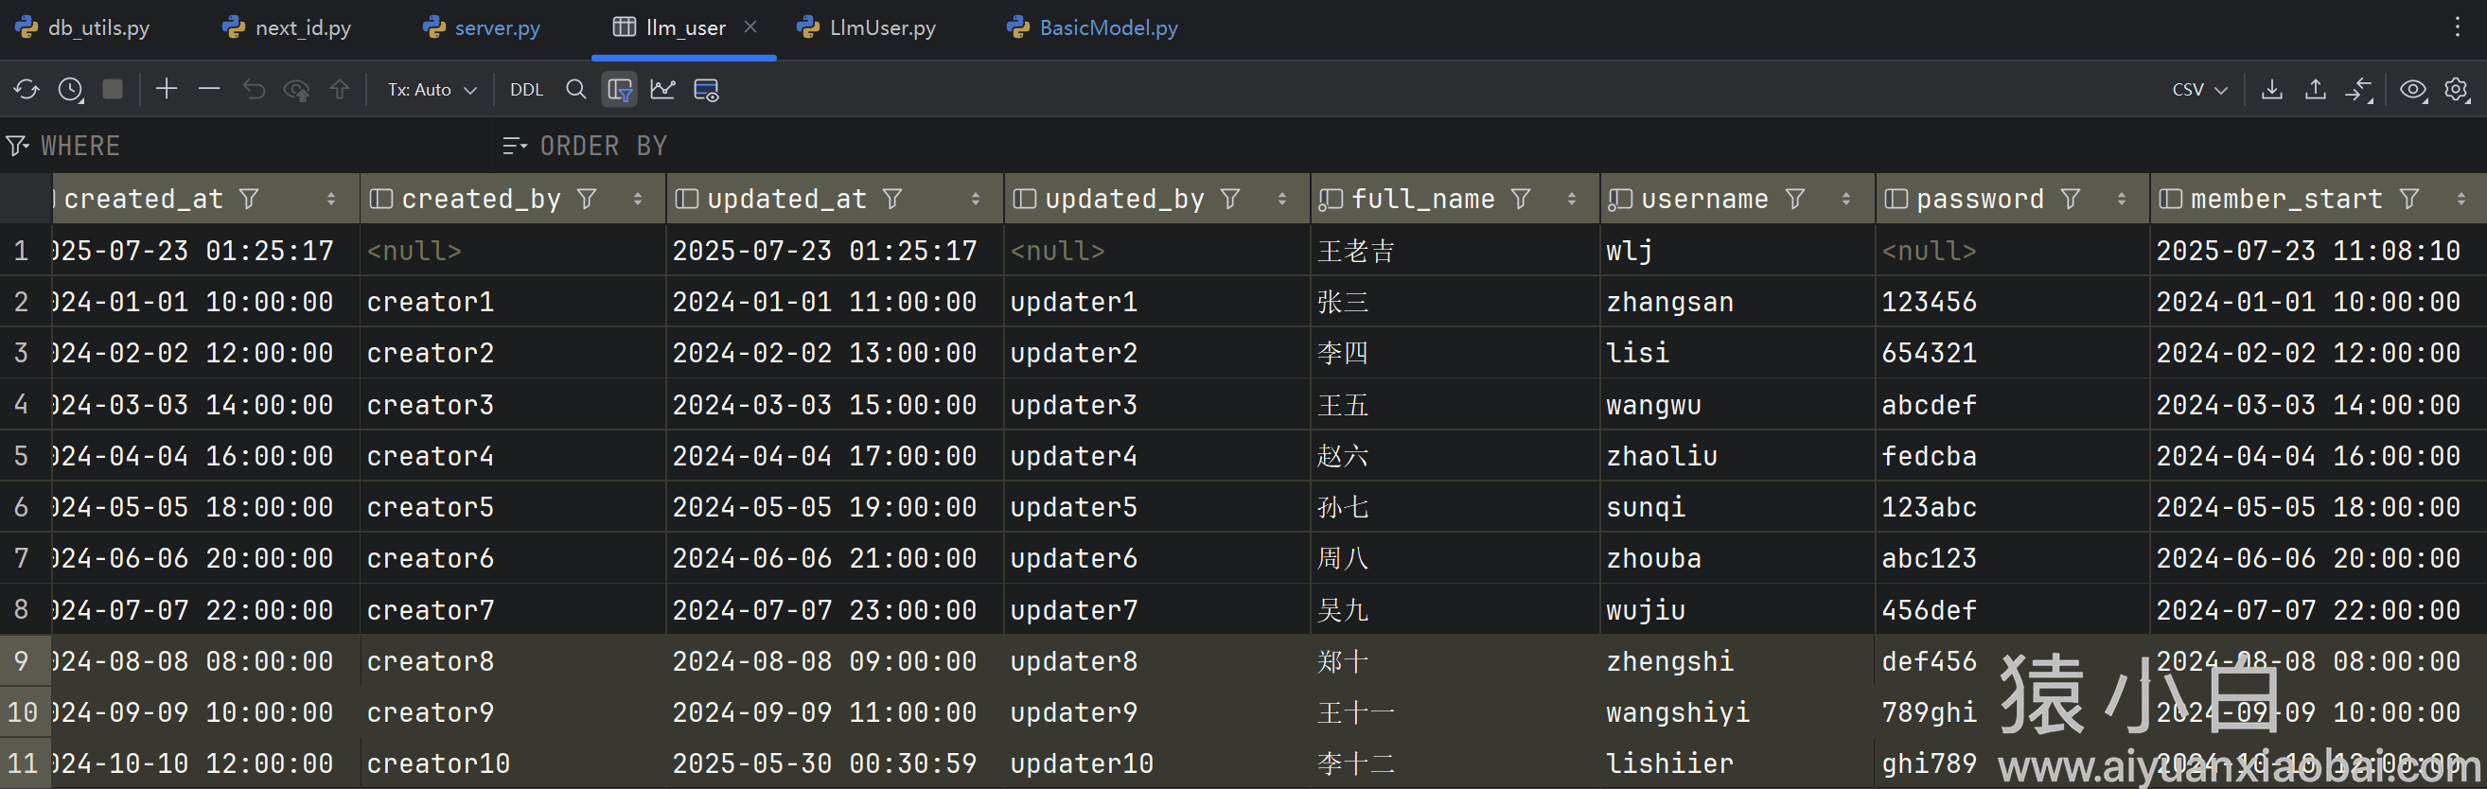
Task: Add a new row with plus icon
Action: point(166,90)
